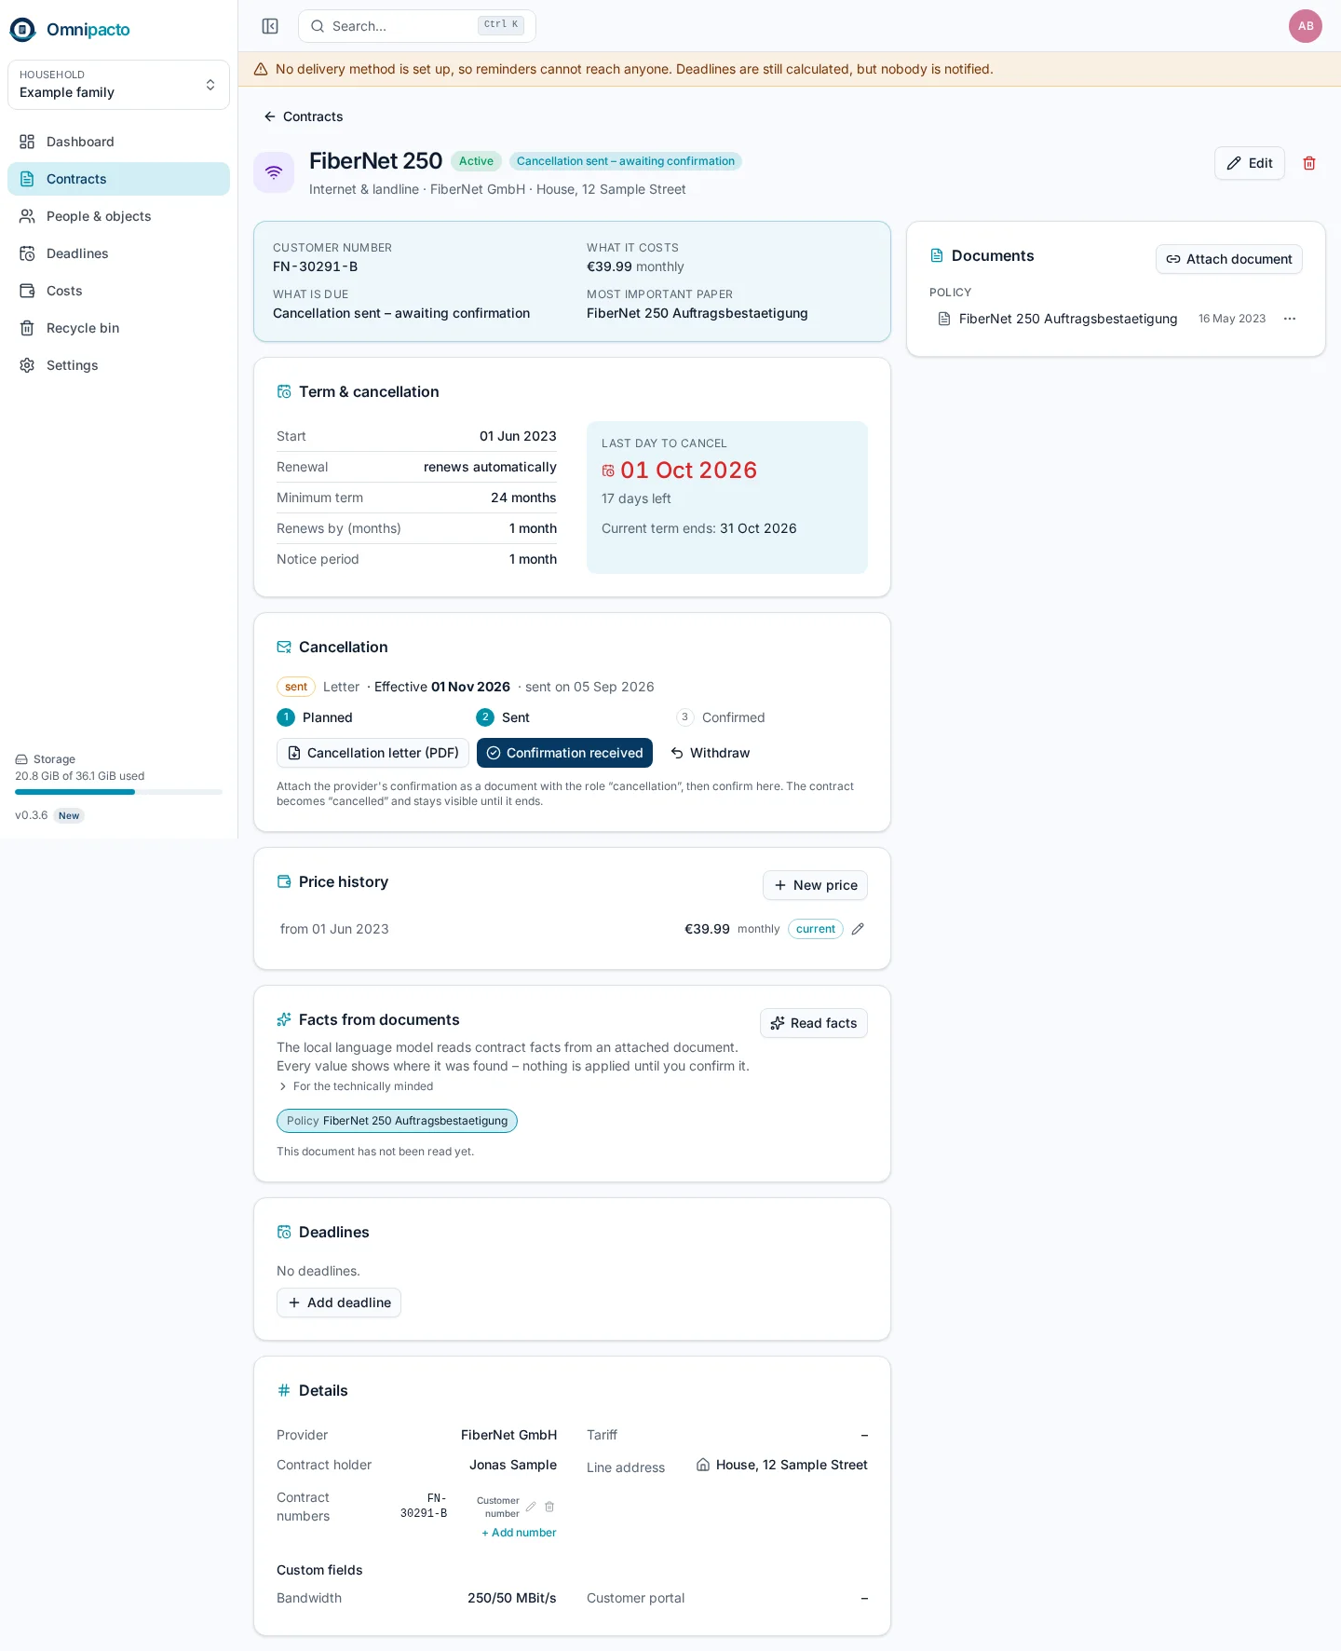Image resolution: width=1341 pixels, height=1651 pixels.
Task: Click + Add number link
Action: coord(519,1533)
